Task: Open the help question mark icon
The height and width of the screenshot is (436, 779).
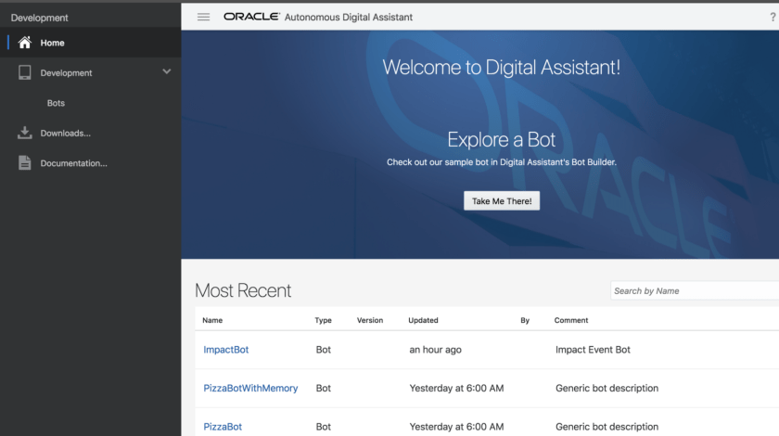Action: tap(773, 17)
